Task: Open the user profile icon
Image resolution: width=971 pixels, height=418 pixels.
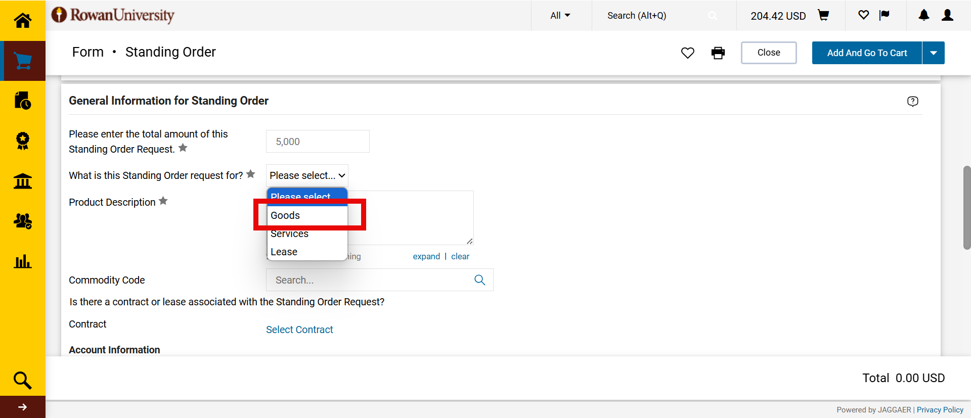Action: 947,16
